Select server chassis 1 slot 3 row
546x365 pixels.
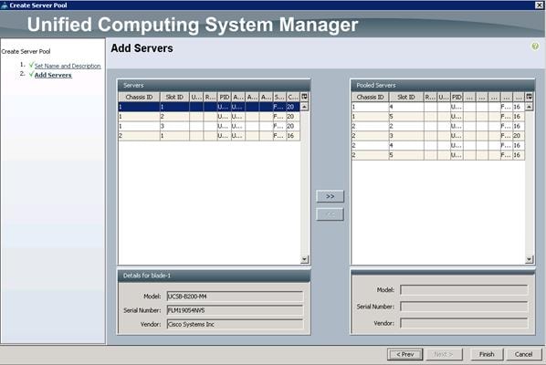click(x=209, y=126)
